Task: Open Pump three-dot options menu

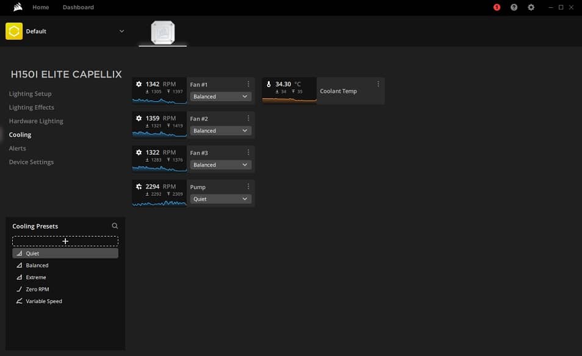Action: (x=248, y=187)
